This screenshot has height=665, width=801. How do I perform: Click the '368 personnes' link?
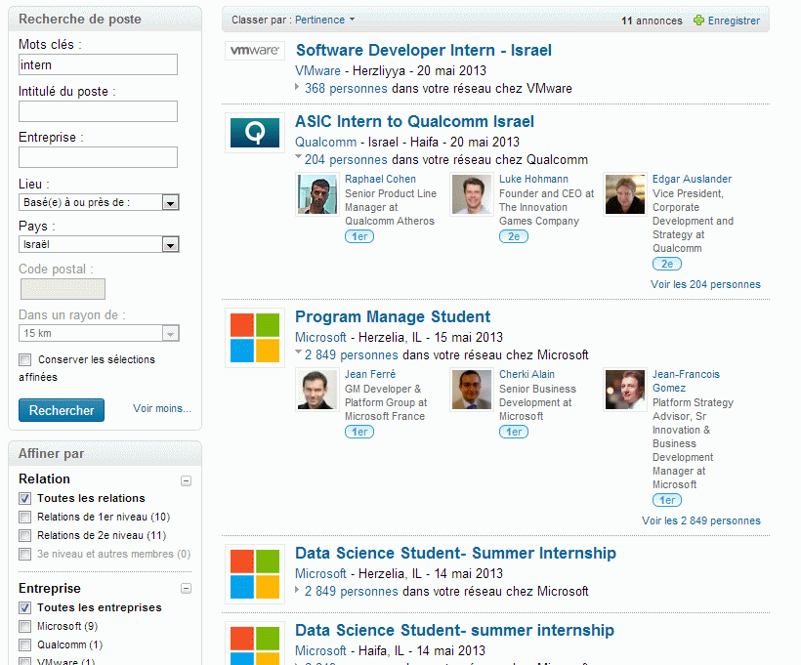346,88
